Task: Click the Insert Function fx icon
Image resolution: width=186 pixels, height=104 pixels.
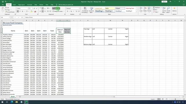Action: point(22,17)
